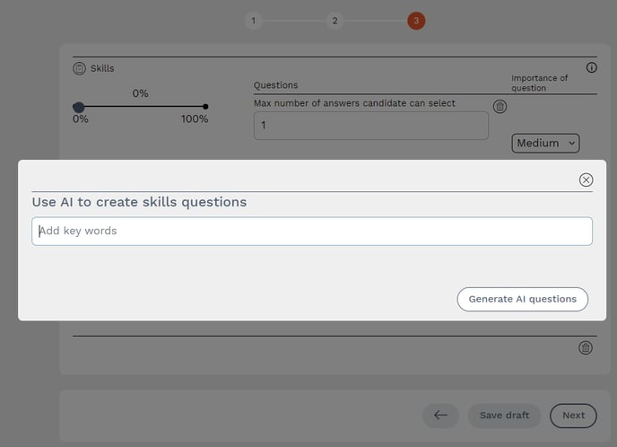Click the Skills clipboard icon

pyautogui.click(x=79, y=68)
